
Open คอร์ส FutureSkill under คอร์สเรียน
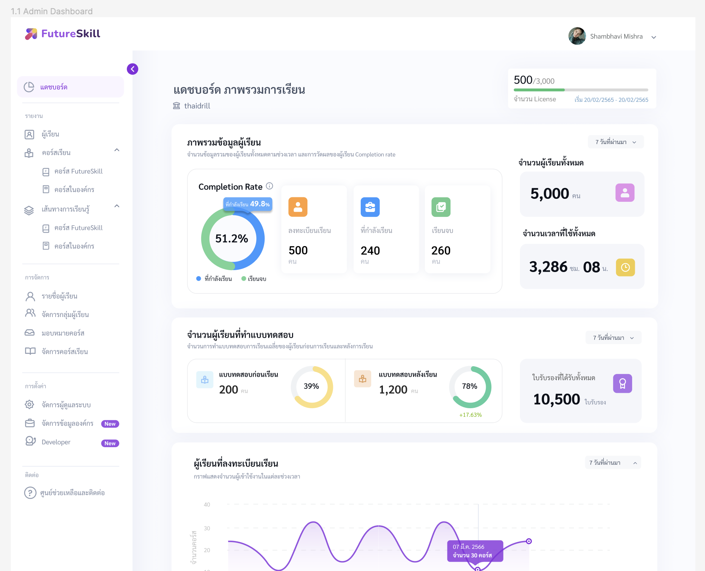tap(78, 171)
